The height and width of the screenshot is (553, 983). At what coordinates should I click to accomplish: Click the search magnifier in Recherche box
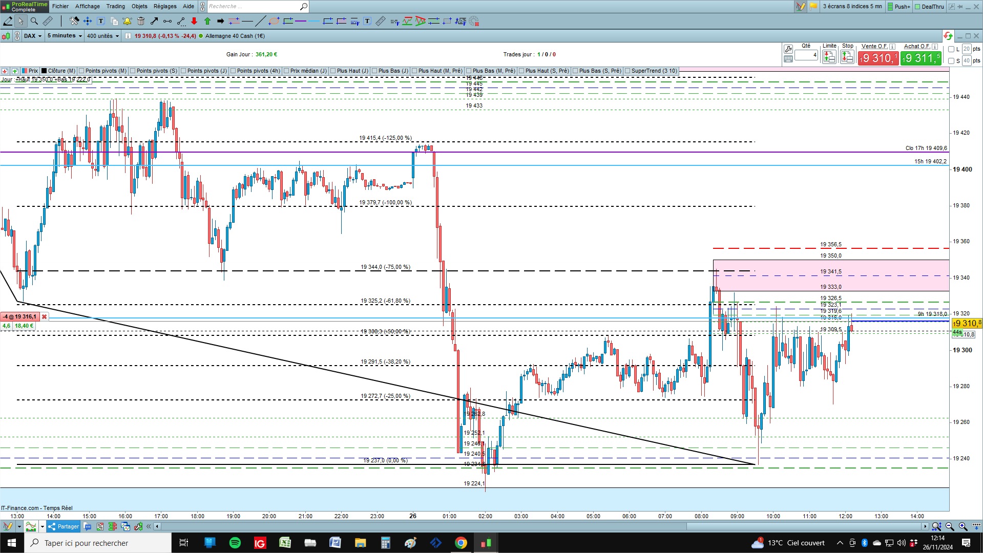(x=303, y=6)
